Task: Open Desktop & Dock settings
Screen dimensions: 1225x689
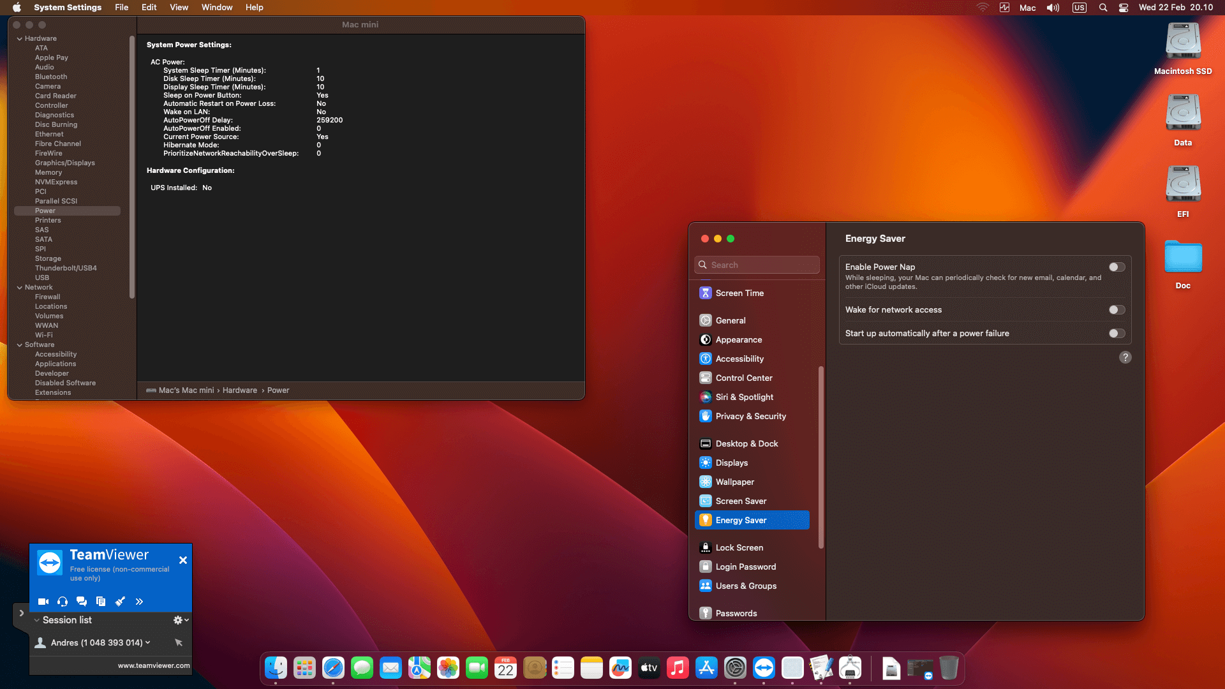Action: (752, 443)
